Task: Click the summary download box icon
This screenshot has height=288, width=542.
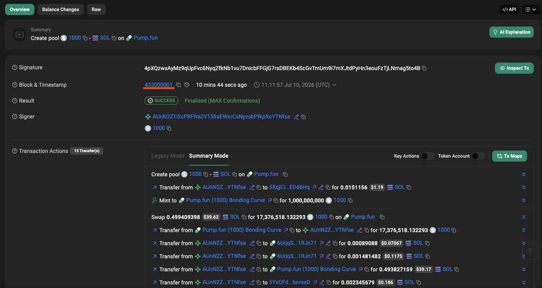Action: pos(20,34)
